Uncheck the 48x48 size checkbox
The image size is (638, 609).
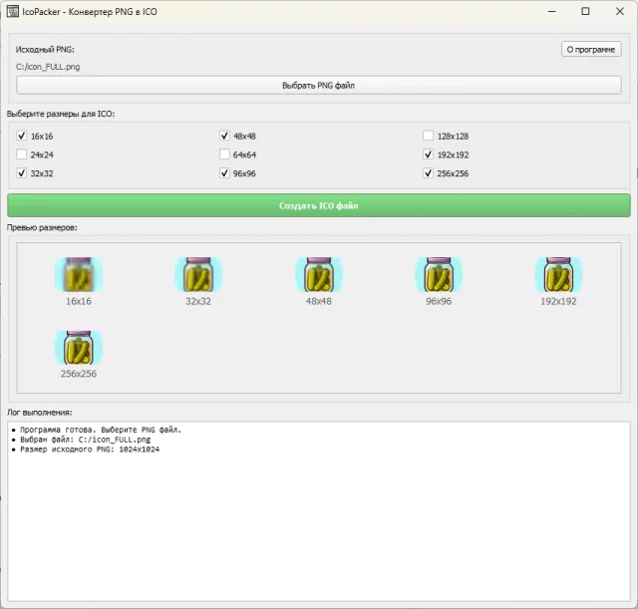click(x=224, y=136)
